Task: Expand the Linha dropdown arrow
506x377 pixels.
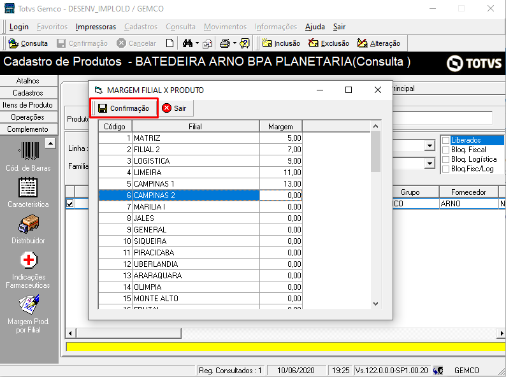Action: (x=430, y=146)
